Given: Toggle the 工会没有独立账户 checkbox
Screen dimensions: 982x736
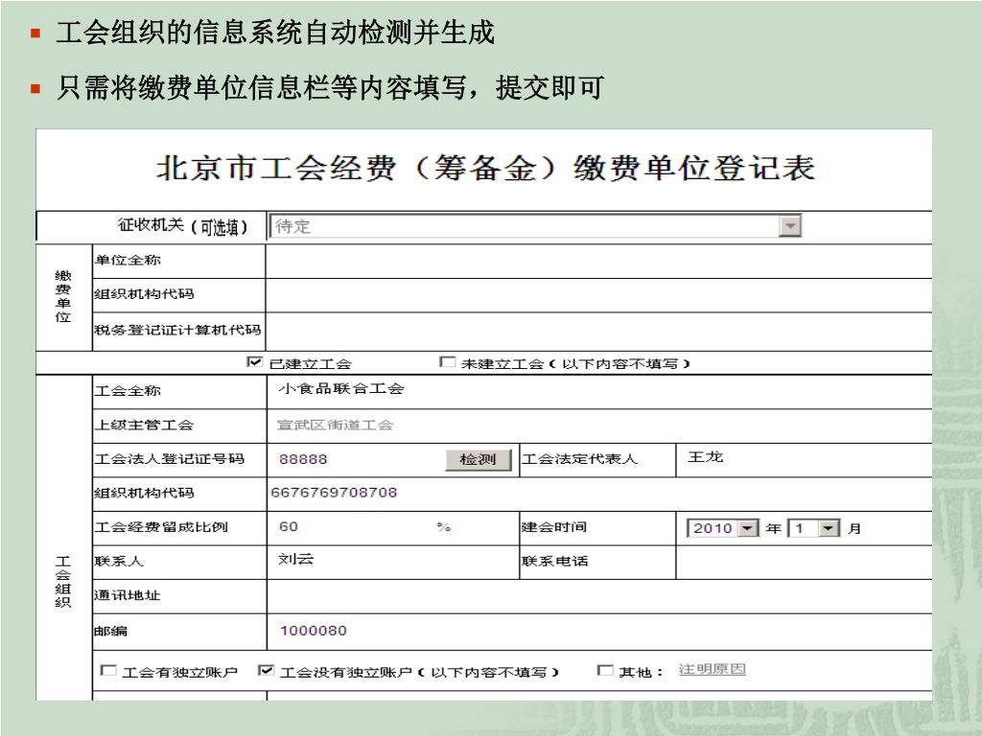Looking at the screenshot, I should [x=266, y=671].
